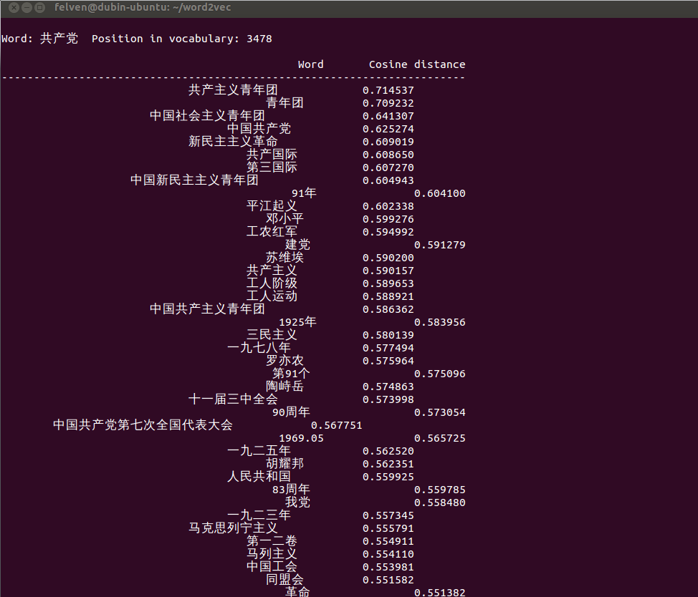Select the word 苏维埃
Image resolution: width=698 pixels, height=597 pixels.
285,258
